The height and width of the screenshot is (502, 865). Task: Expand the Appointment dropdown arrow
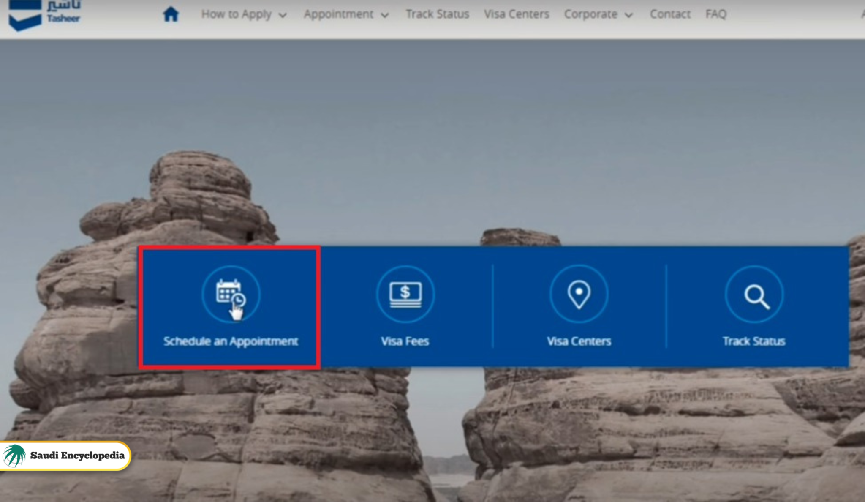tap(385, 16)
